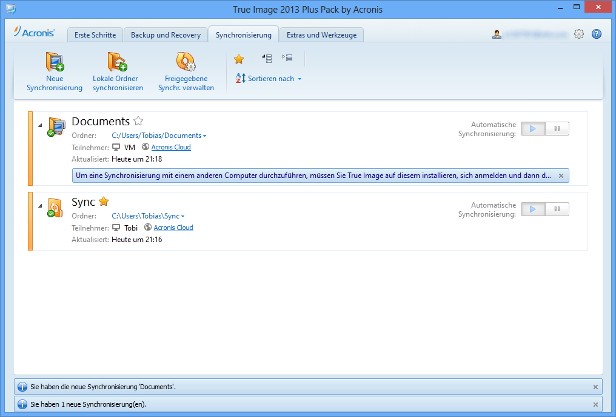Click the favorites star filter in toolbar
616x417 pixels.
[x=239, y=59]
